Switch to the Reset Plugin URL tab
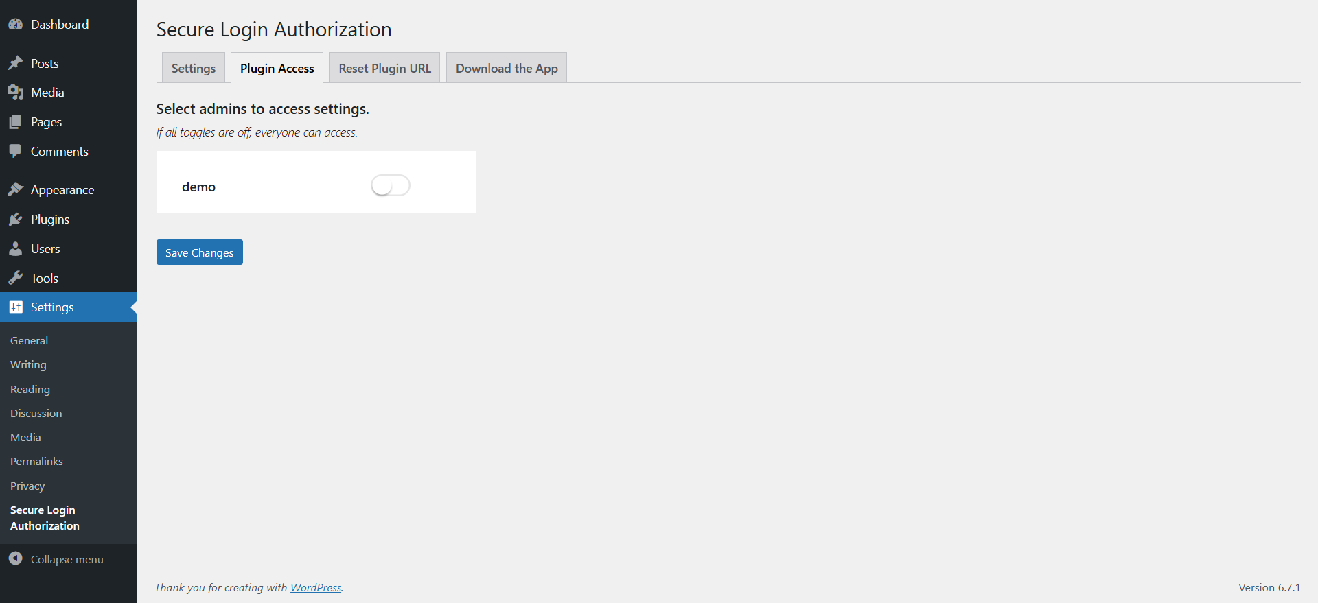The width and height of the screenshot is (1318, 603). coord(384,69)
